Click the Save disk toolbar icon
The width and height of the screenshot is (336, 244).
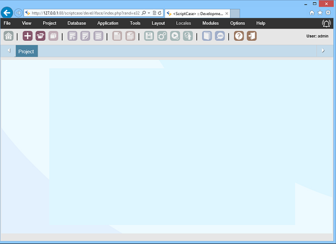pos(149,36)
